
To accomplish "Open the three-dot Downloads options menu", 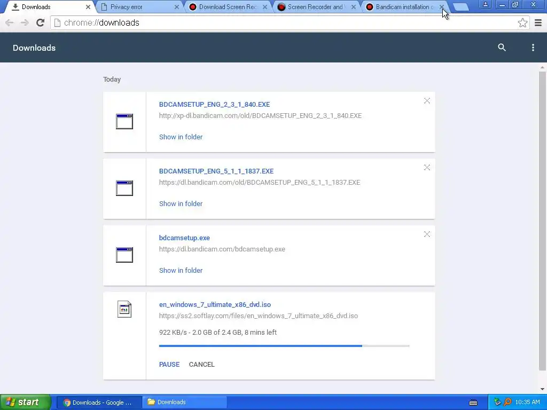I will click(x=533, y=48).
